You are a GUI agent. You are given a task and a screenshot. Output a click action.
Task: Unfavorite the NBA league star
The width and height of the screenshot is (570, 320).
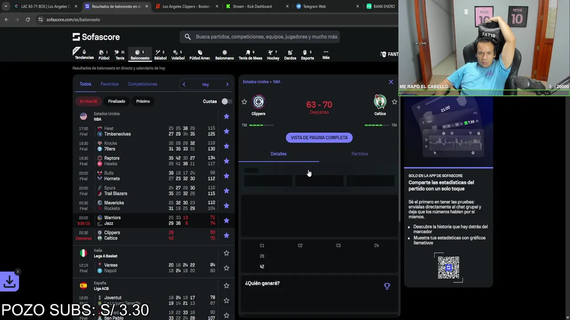point(226,116)
